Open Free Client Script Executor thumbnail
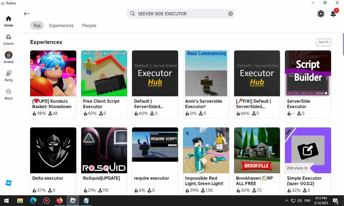This screenshot has height=206, width=344. tap(104, 73)
